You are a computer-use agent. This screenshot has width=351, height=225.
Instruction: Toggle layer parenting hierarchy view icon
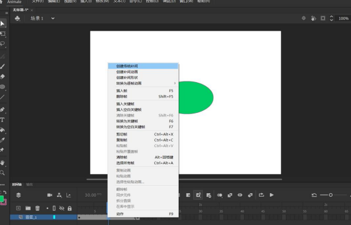click(59, 195)
